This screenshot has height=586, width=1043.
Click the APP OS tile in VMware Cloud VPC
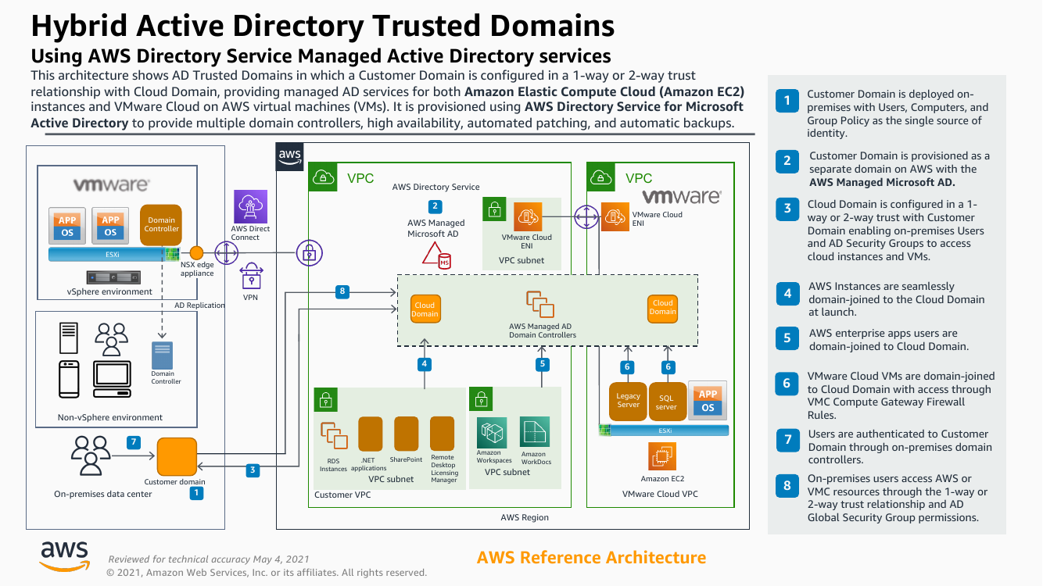708,400
